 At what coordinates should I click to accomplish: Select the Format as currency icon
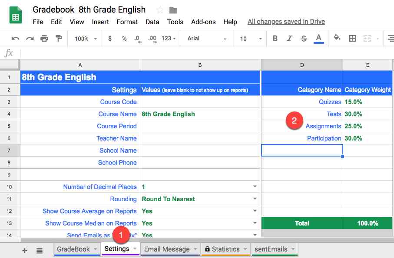[110, 39]
